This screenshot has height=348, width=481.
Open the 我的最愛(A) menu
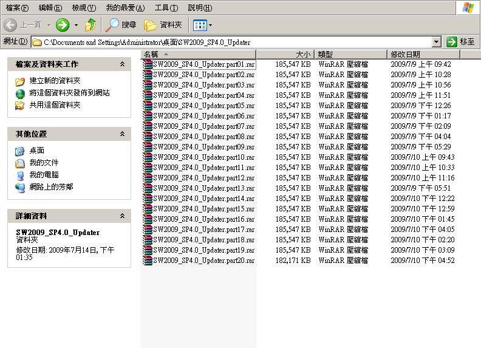125,8
